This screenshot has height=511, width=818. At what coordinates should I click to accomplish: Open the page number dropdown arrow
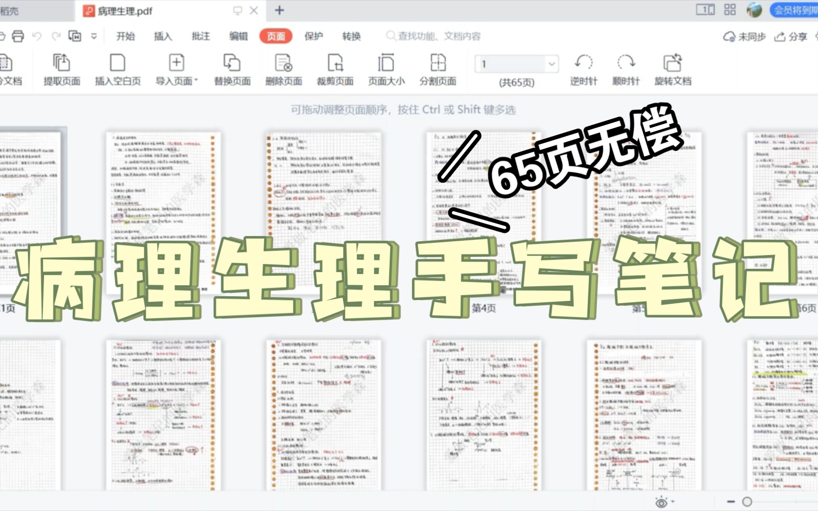click(x=551, y=64)
